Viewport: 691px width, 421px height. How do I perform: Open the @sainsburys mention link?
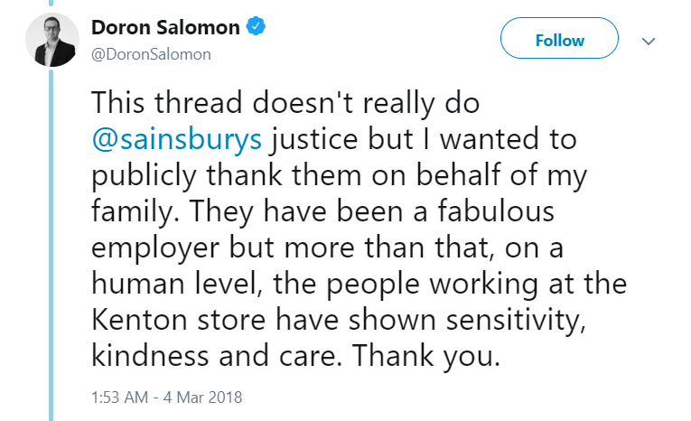pyautogui.click(x=177, y=140)
